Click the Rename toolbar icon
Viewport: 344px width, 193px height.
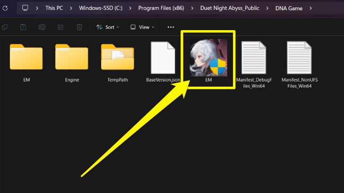tap(42, 27)
